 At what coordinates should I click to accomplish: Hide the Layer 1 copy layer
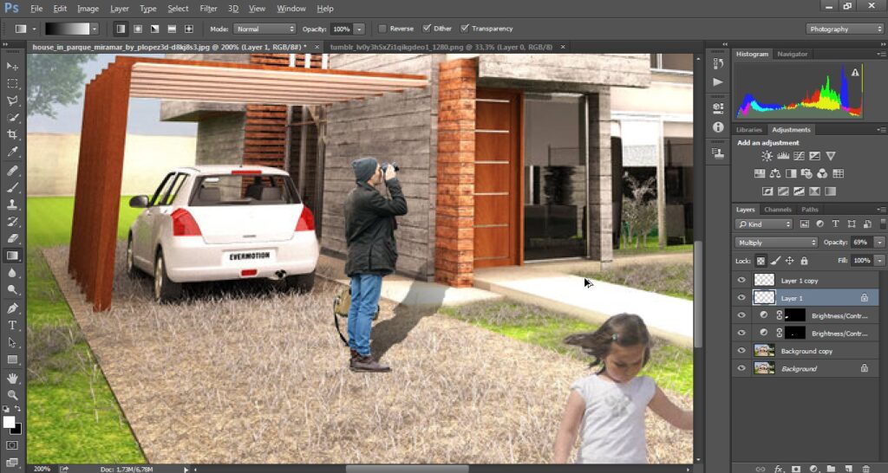741,281
